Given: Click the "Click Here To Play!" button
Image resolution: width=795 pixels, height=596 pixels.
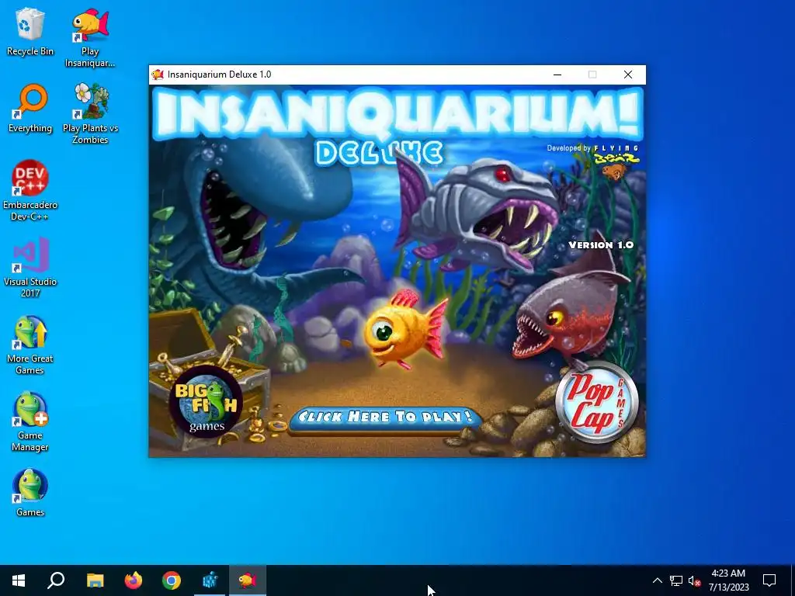Looking at the screenshot, I should (384, 418).
